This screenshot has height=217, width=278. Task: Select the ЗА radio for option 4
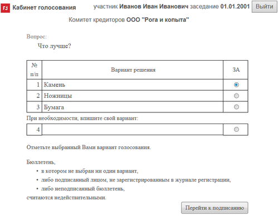(236, 129)
